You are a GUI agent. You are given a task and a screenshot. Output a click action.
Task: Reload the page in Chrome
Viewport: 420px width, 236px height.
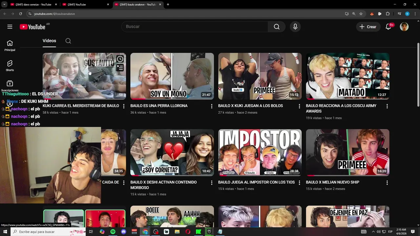pyautogui.click(x=20, y=14)
